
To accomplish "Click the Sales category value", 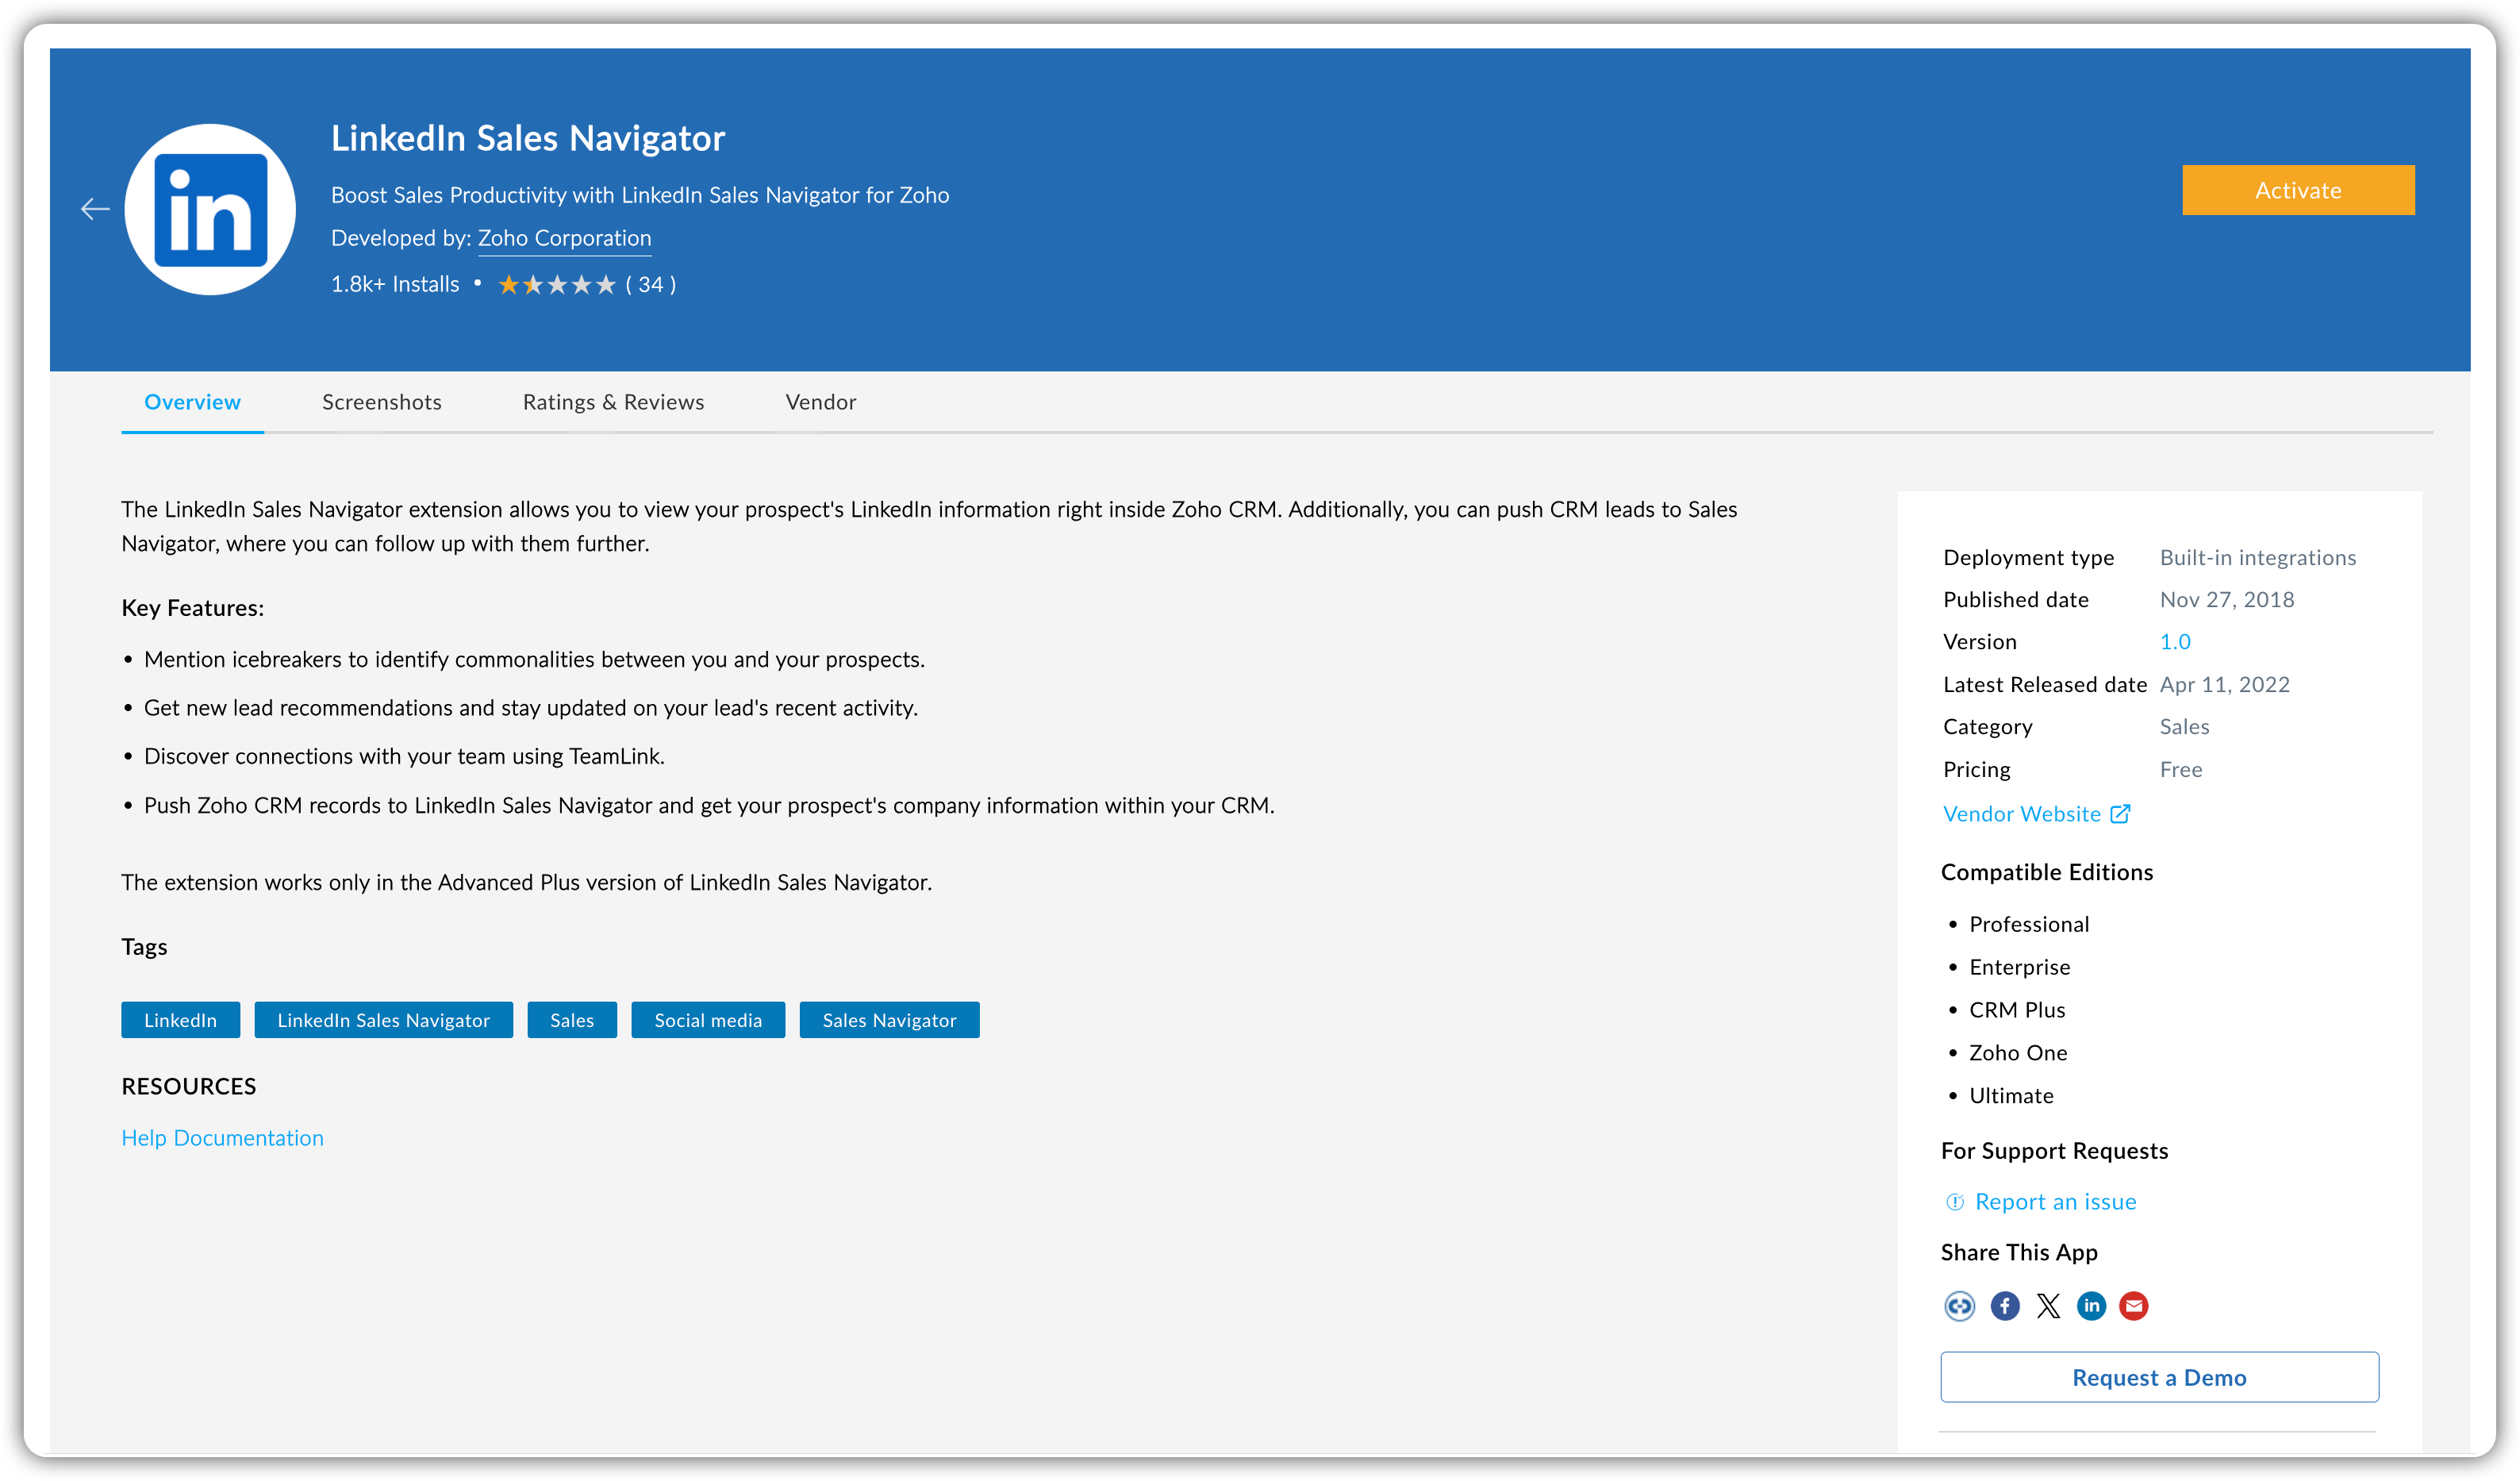I will (x=2184, y=727).
